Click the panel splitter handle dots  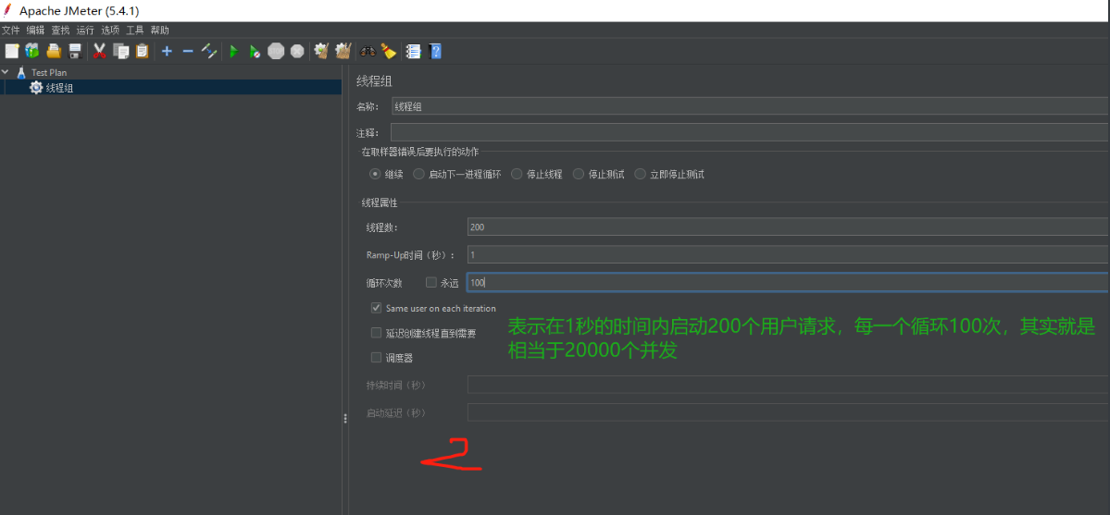point(344,418)
